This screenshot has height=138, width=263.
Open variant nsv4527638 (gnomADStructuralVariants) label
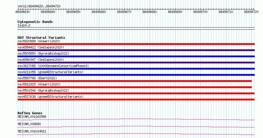coord(51,97)
